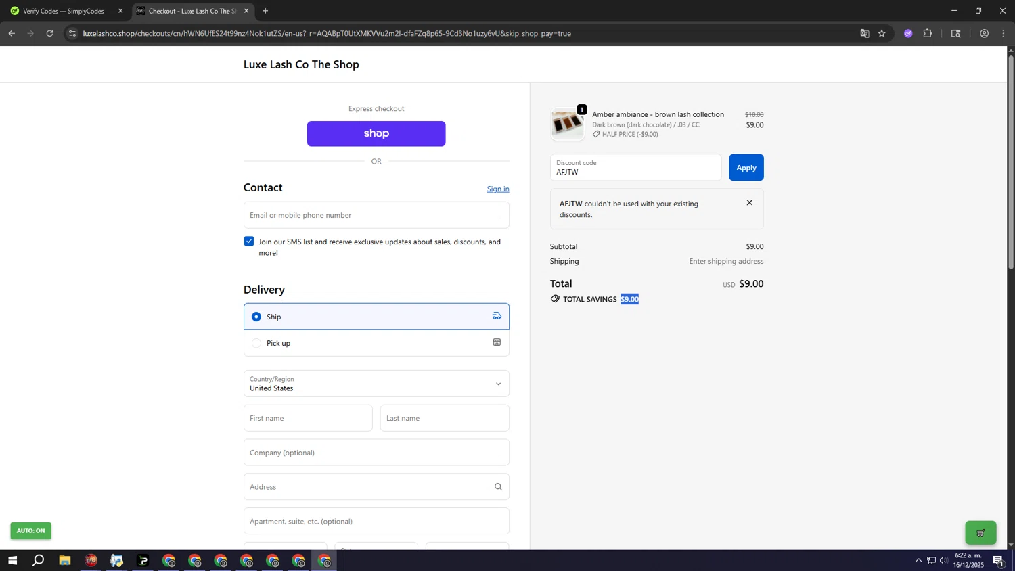Open the Windows Start menu
Screen dimensions: 1015x571
(x=12, y=561)
